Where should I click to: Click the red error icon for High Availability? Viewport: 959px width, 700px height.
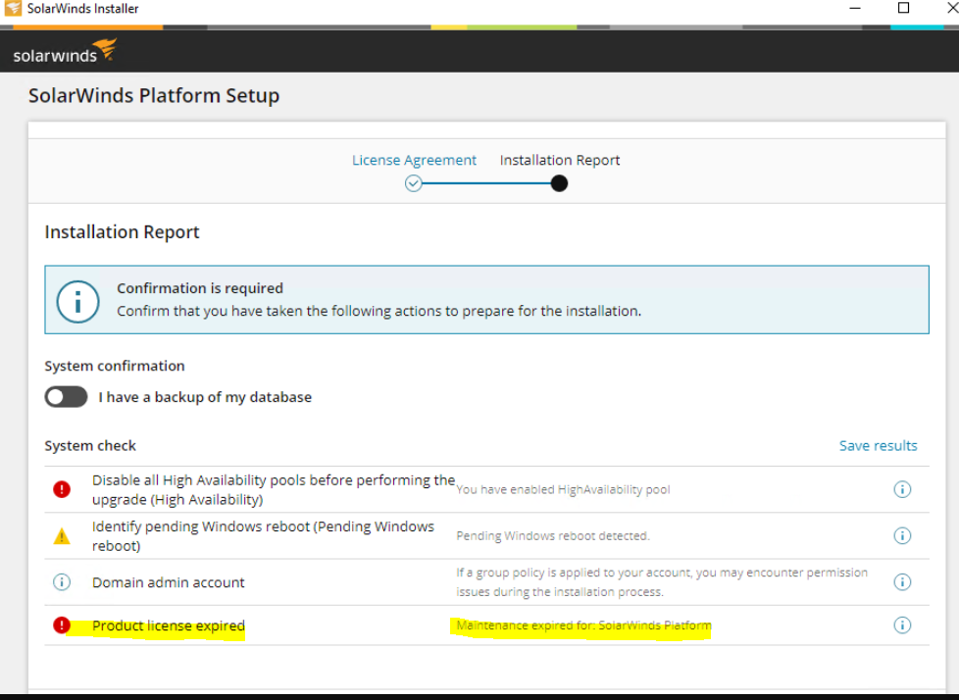tap(62, 489)
